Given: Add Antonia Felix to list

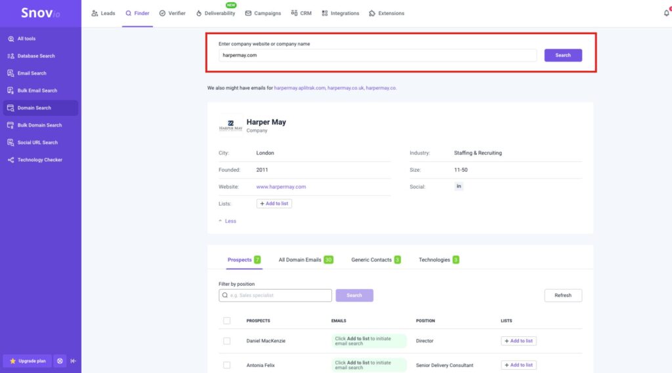Looking at the screenshot, I should (x=518, y=365).
